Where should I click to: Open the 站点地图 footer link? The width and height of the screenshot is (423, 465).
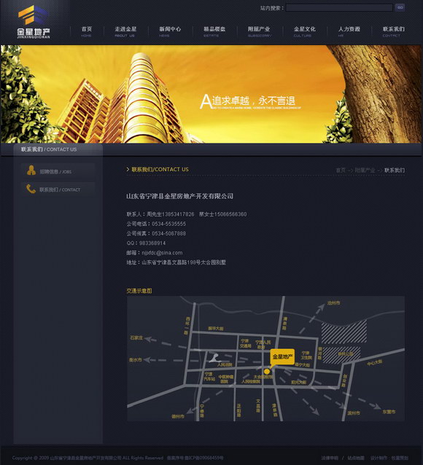(356, 458)
